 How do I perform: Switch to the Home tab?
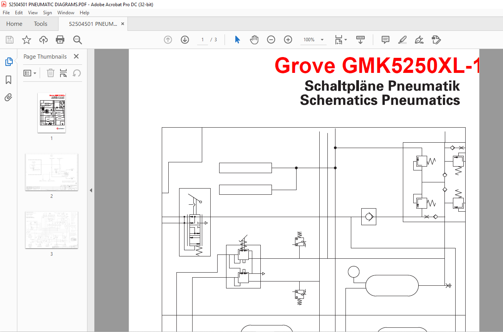pos(14,24)
